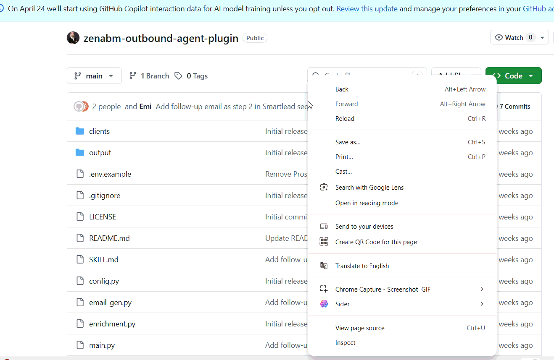Click the file icon beside .env.example
Screen dimensions: 554x360
click(x=80, y=174)
